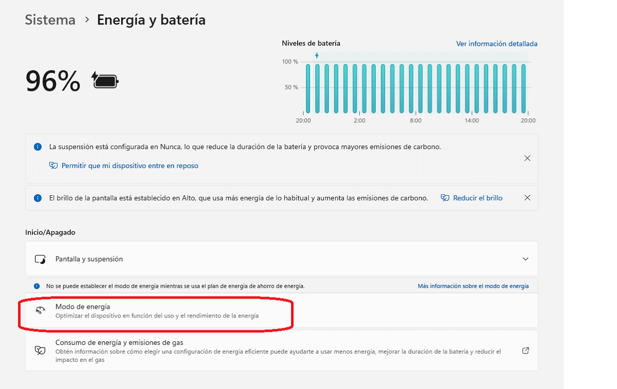This screenshot has width=617, height=389.
Task: Click the info icon on the brightness warning banner
Action: point(37,198)
